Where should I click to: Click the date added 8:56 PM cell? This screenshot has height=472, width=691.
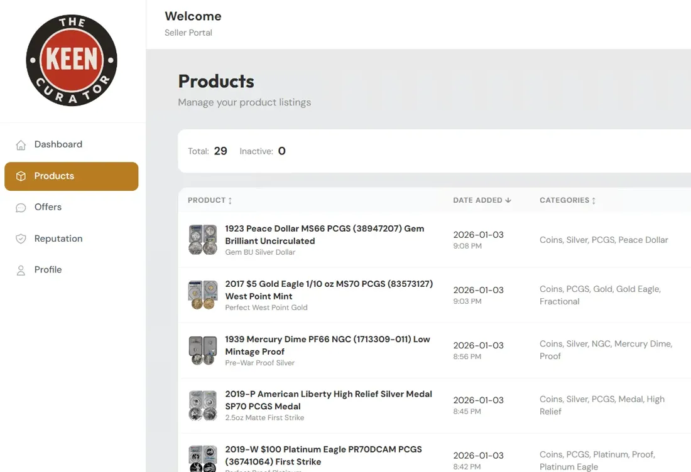click(478, 350)
